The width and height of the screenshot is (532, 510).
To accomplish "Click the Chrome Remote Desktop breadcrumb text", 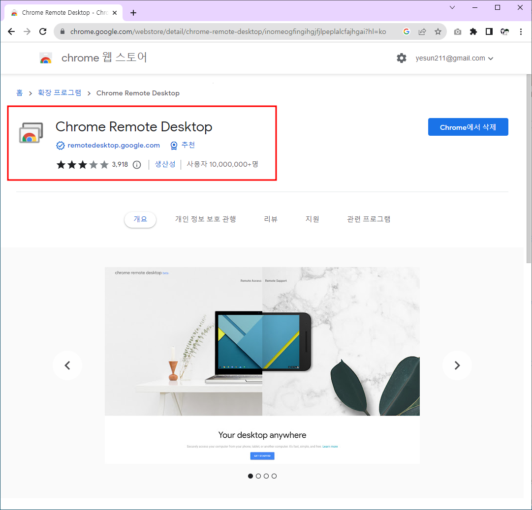I will coord(138,93).
